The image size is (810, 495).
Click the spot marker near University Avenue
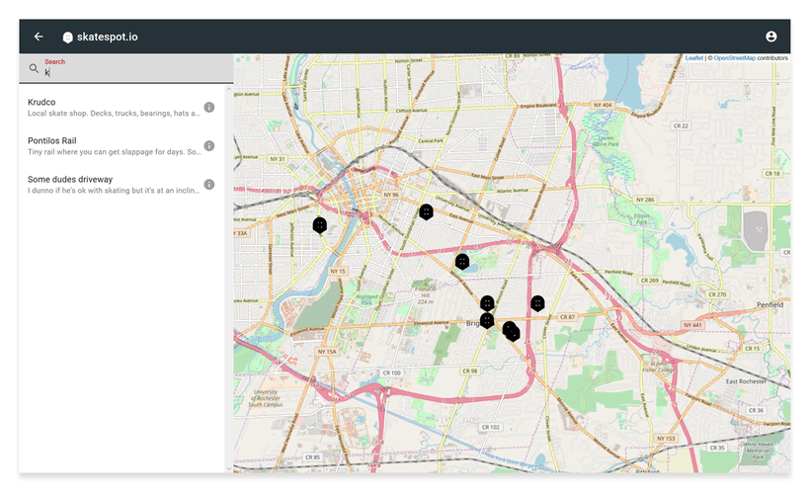click(426, 211)
